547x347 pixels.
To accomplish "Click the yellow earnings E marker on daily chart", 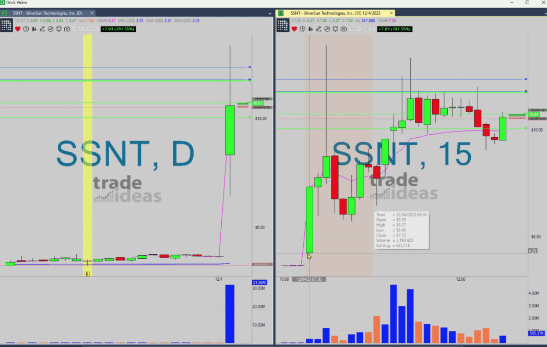I will [x=87, y=274].
